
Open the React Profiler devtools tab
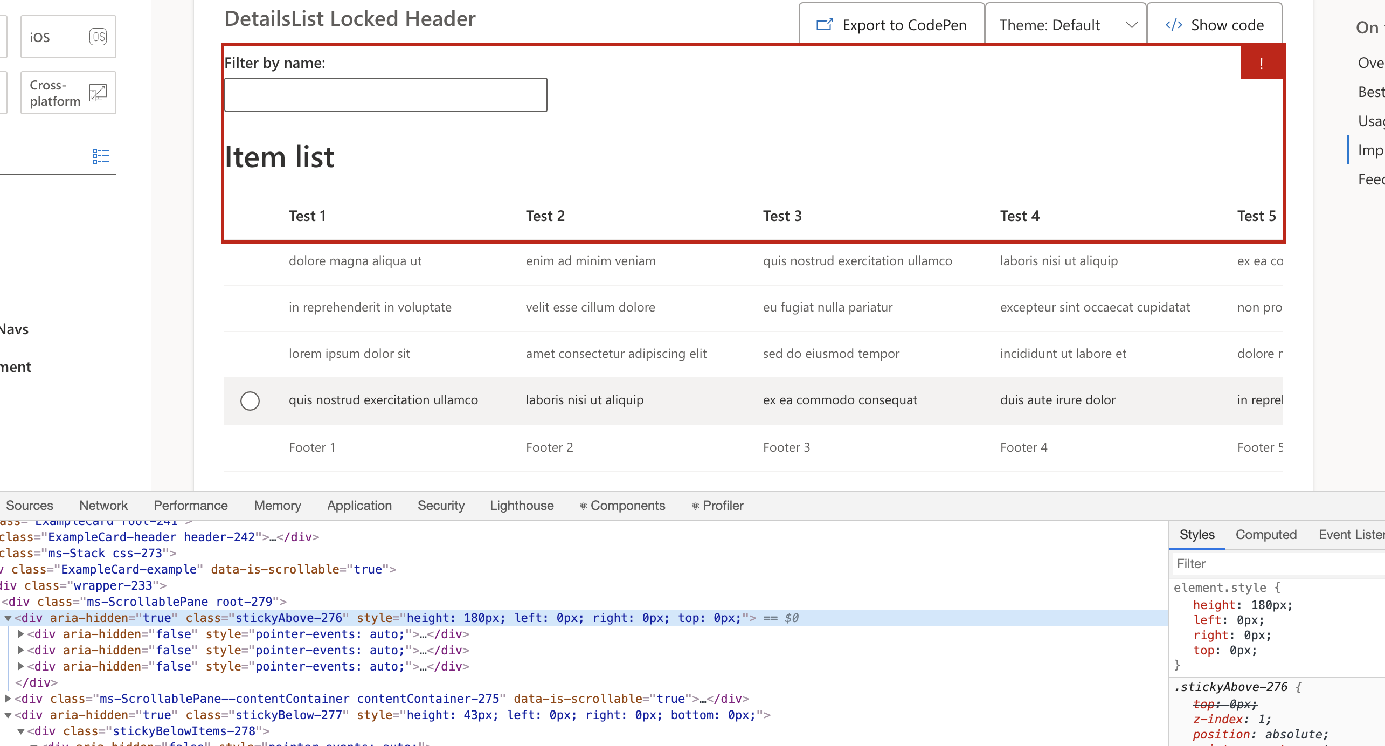click(x=717, y=506)
